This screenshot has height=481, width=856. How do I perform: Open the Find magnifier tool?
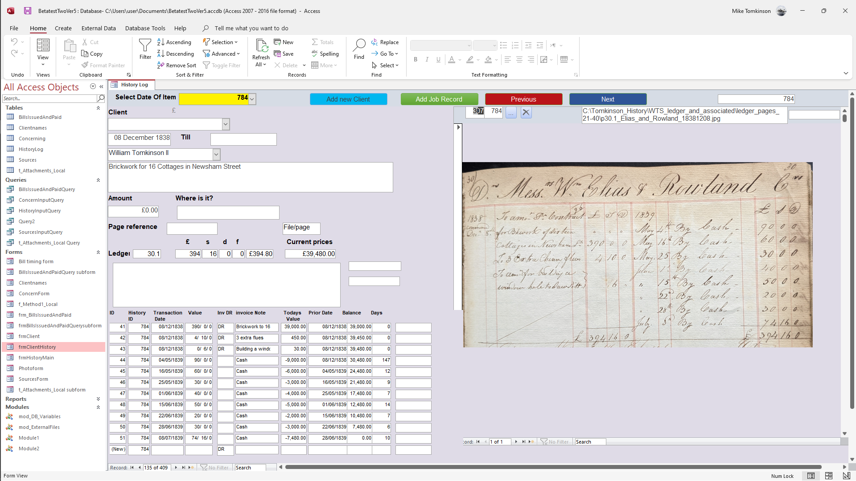359,49
